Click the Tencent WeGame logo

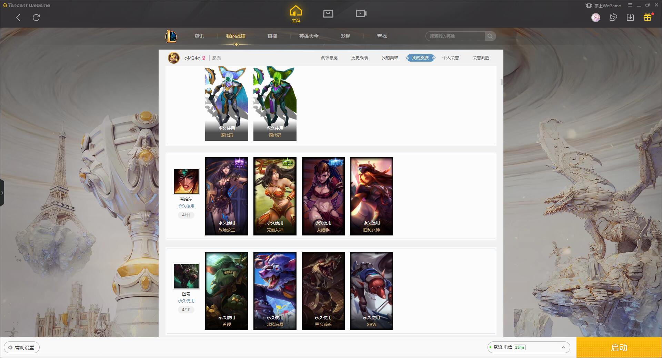27,5
